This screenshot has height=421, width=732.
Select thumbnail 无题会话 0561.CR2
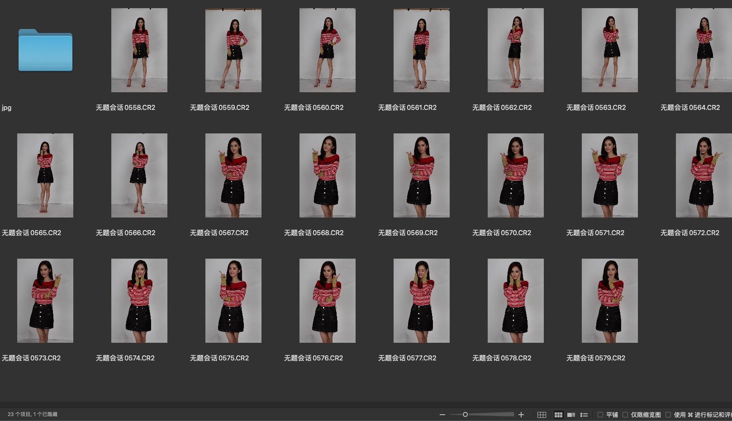coord(422,50)
